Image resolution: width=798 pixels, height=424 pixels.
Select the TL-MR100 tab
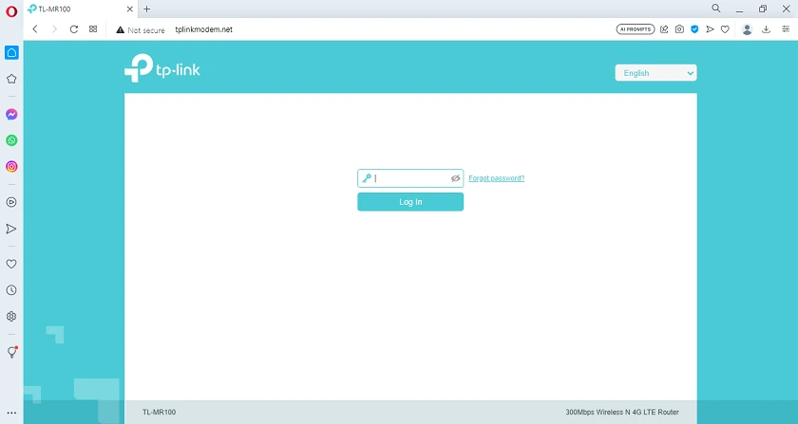[80, 9]
